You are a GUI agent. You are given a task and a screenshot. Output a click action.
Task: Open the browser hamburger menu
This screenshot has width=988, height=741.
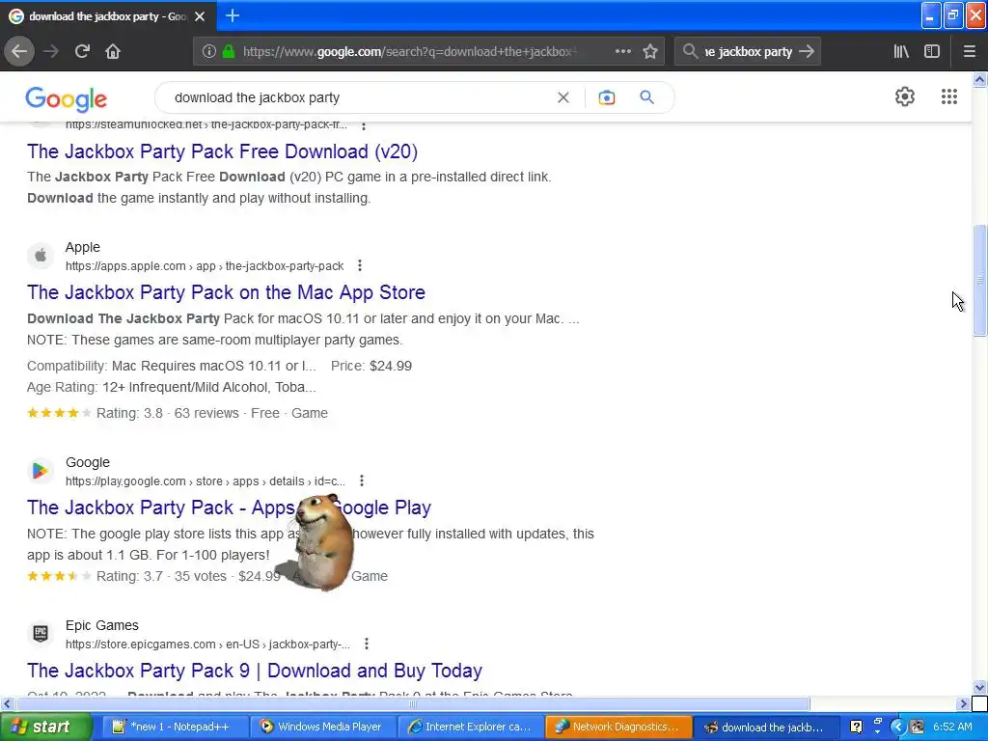970,52
